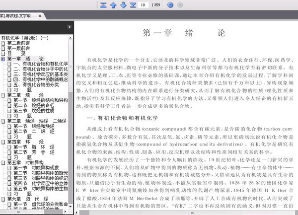Open bookmark 第二章 烷 烃

point(25,95)
